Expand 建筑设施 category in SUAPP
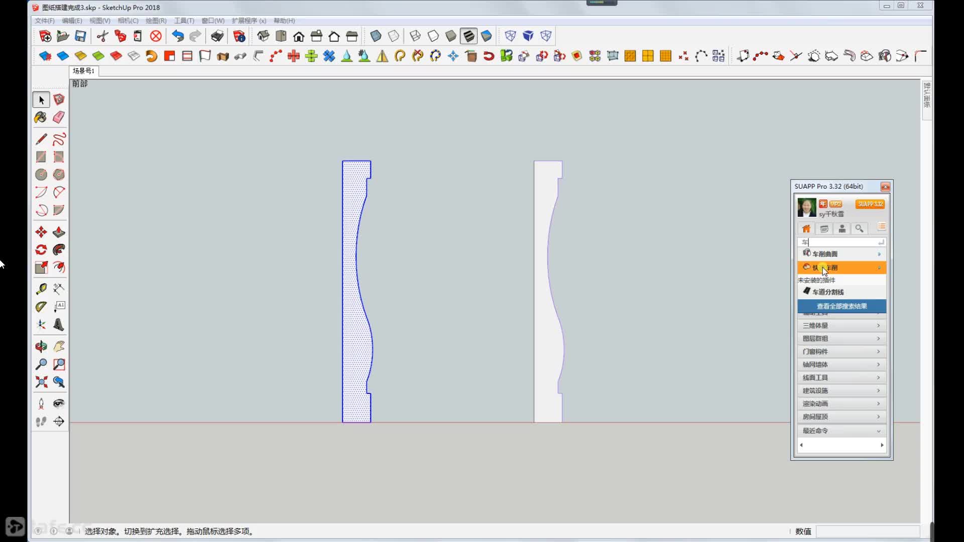The image size is (964, 542). (841, 390)
